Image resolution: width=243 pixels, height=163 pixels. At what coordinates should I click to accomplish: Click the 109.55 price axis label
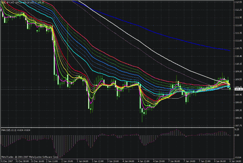click(239, 80)
